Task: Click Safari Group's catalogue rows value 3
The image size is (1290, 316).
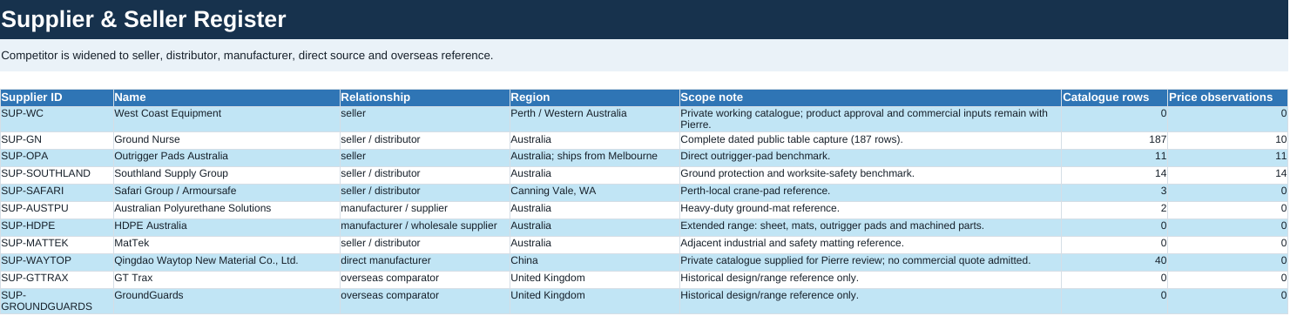Action: [x=1114, y=192]
